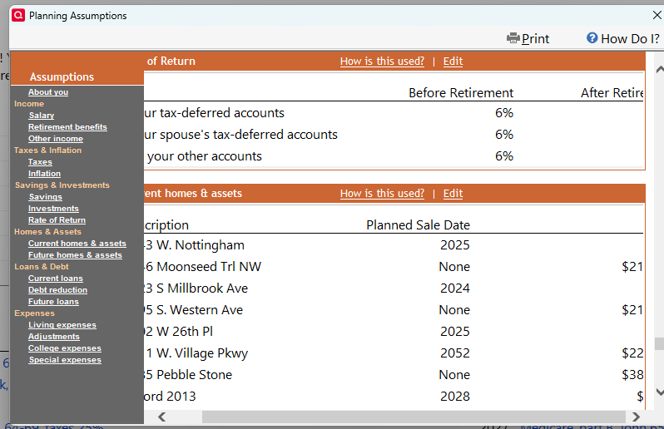664x429 pixels.
Task: Close the Planning Assumptions window
Action: point(657,15)
